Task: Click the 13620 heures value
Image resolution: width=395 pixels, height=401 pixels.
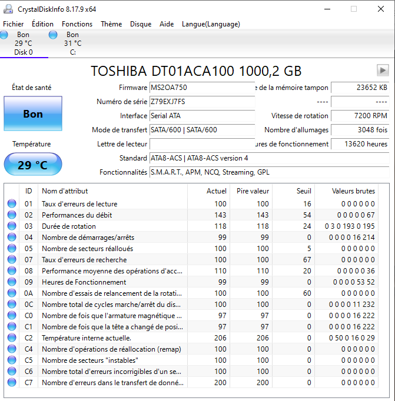Action: click(360, 144)
